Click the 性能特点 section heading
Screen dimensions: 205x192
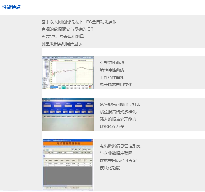click(11, 7)
